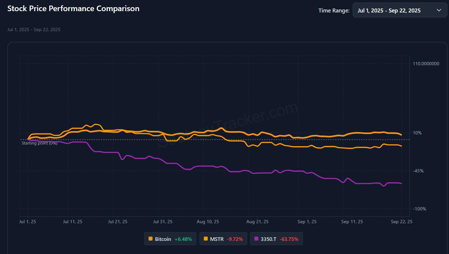
Task: Select the Jul 21, 25 axis marker
Action: (x=118, y=222)
